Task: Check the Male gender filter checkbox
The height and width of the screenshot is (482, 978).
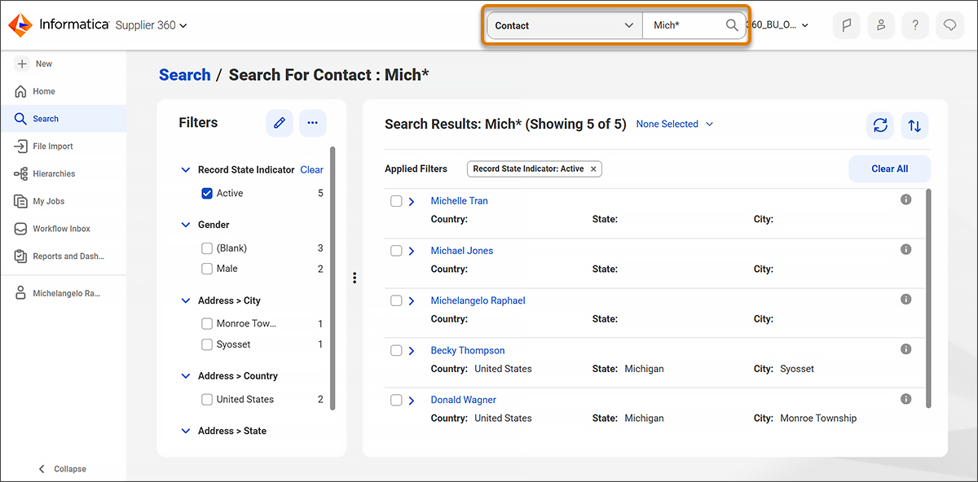Action: tap(207, 269)
